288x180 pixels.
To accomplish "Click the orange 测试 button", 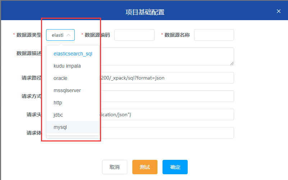I will (x=145, y=167).
